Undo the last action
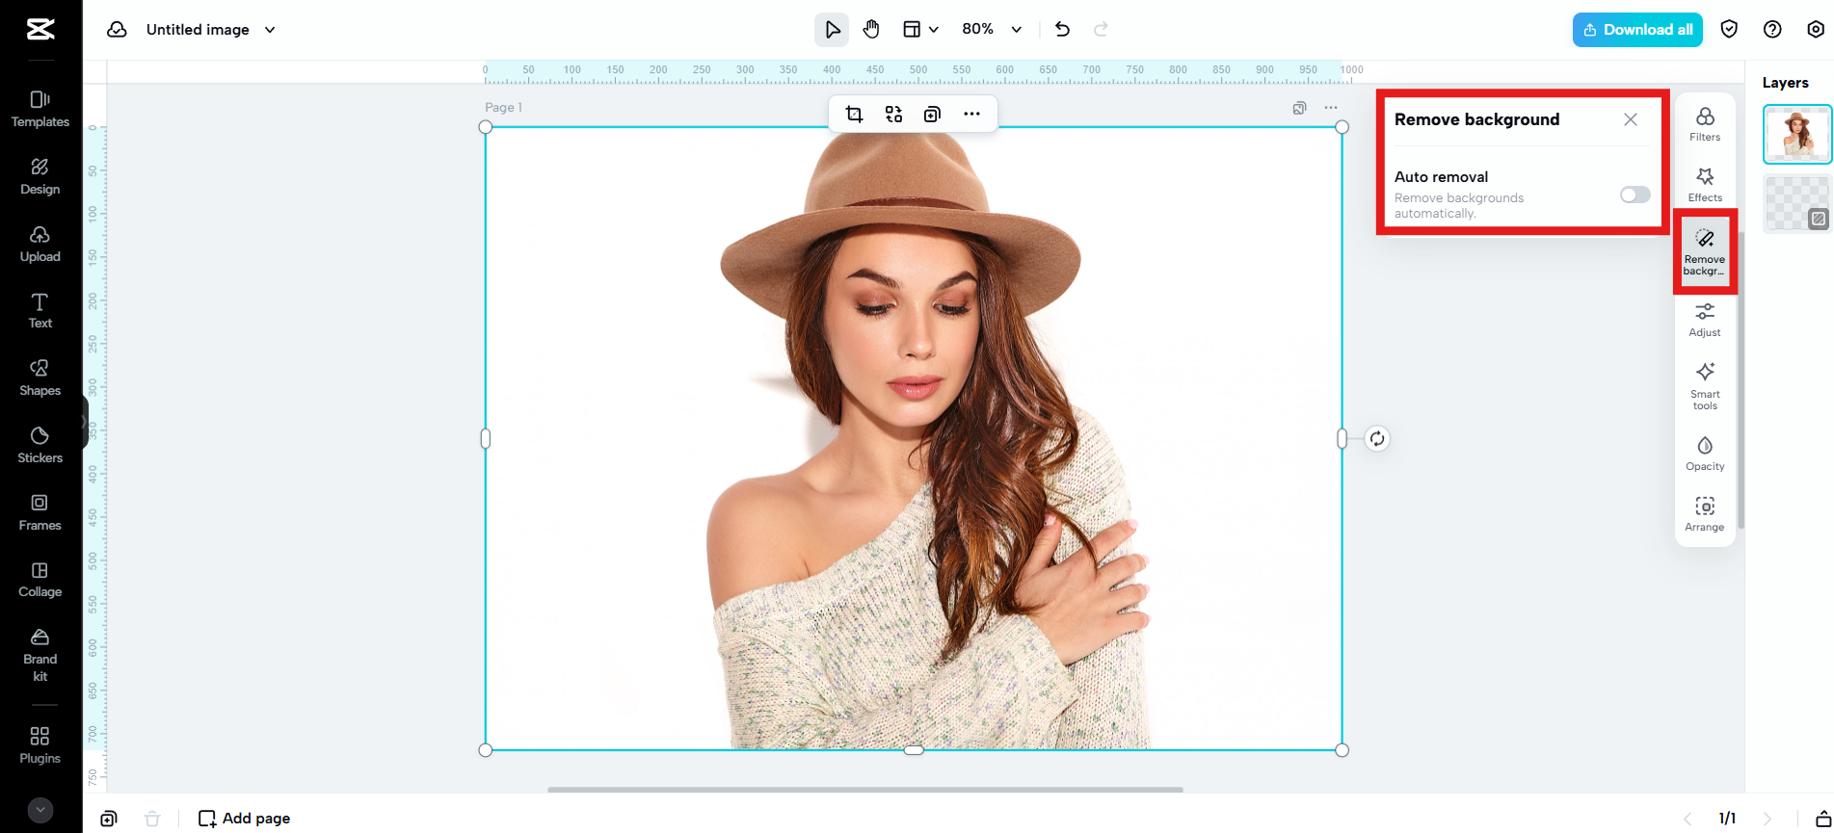1834x833 pixels. [x=1062, y=30]
